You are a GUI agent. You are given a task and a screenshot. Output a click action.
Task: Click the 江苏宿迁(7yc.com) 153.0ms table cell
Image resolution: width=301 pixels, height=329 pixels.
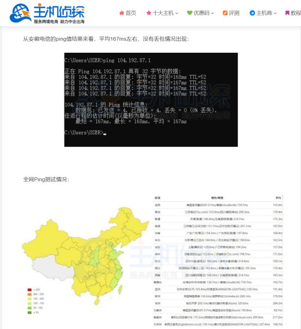point(217,212)
